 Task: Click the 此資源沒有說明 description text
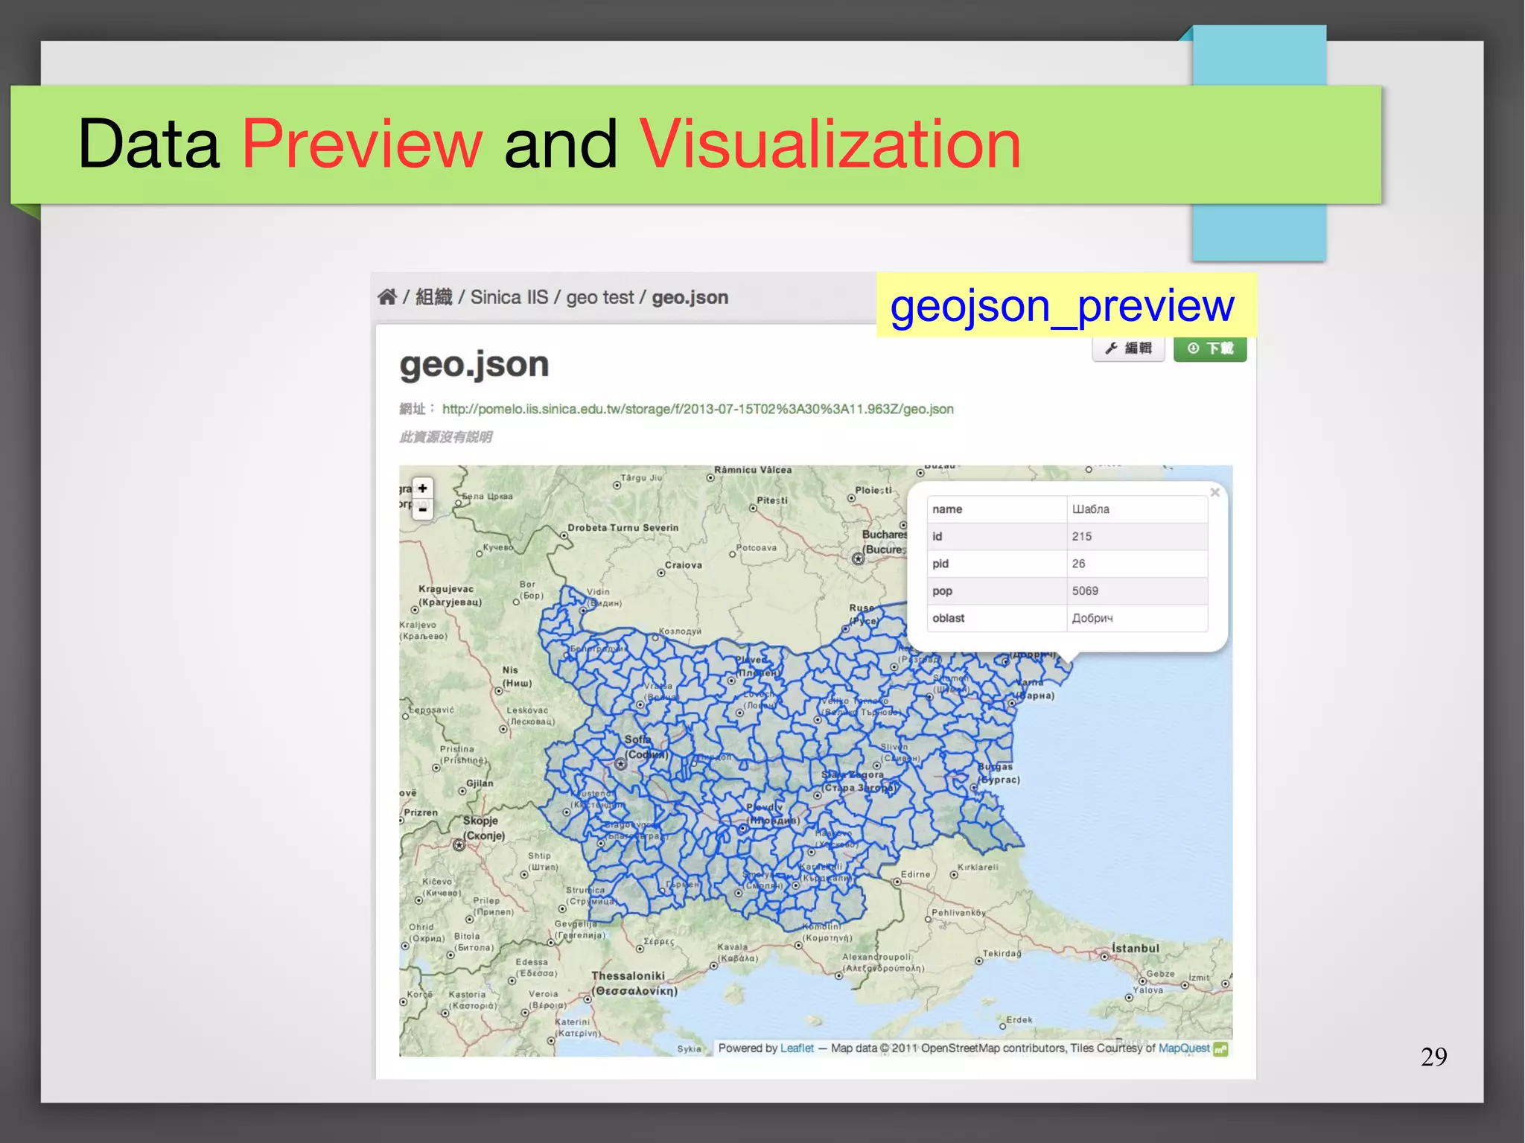coord(445,437)
